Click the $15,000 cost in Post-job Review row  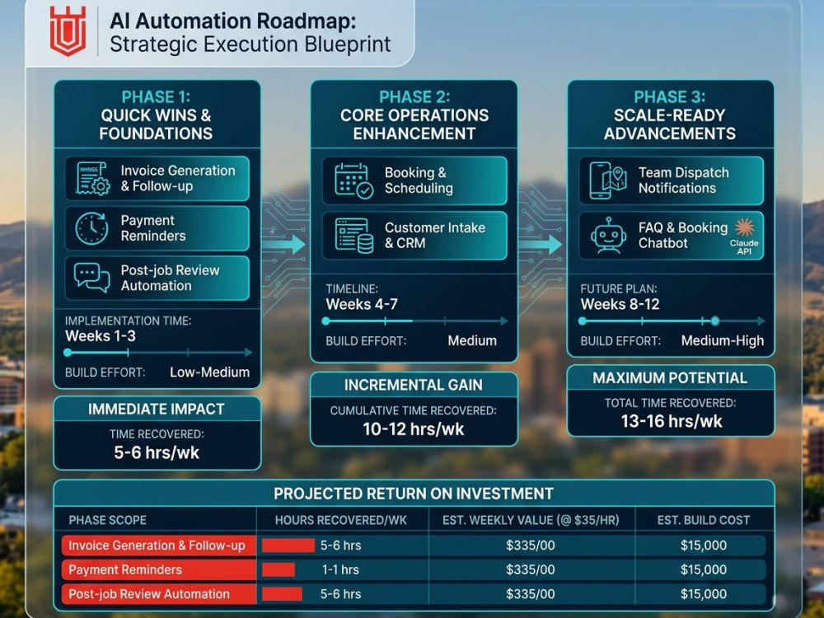(x=704, y=594)
